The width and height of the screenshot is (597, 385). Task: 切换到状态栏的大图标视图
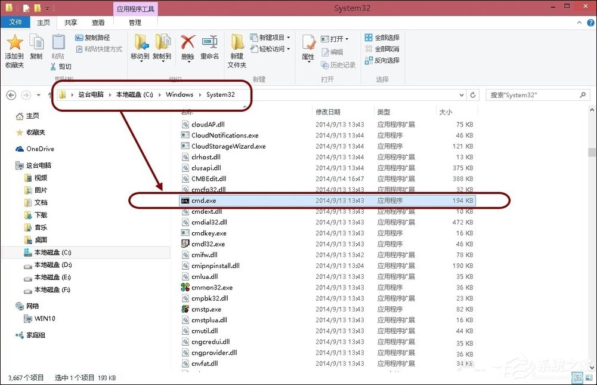pyautogui.click(x=588, y=377)
